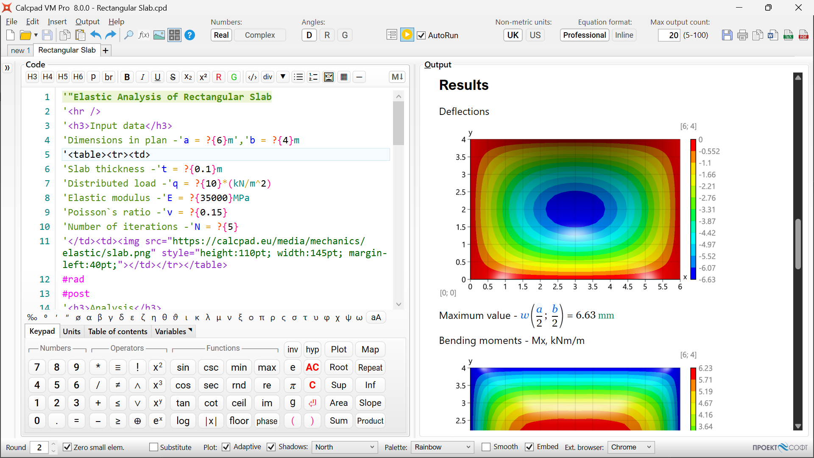Viewport: 814px width, 458px height.
Task: Enable the Substitute checkbox
Action: 153,447
